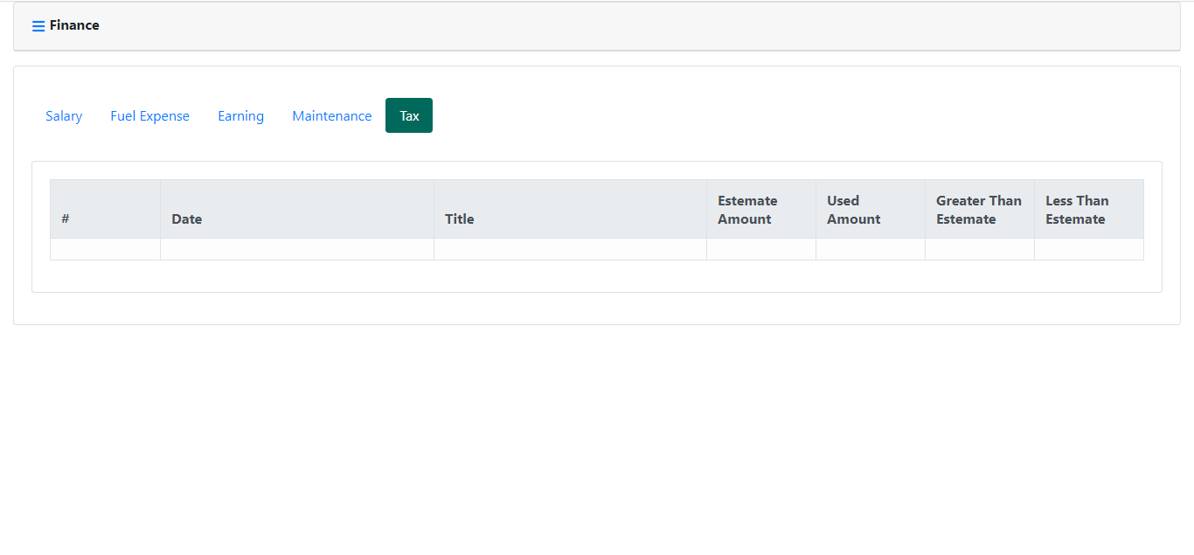Click the Title column header
This screenshot has width=1194, height=555.
point(570,209)
